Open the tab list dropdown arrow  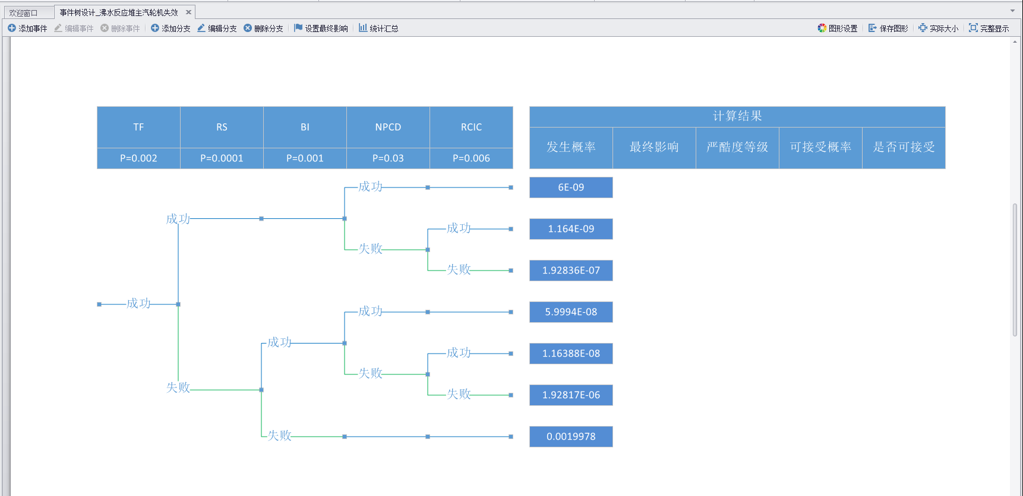(1012, 11)
